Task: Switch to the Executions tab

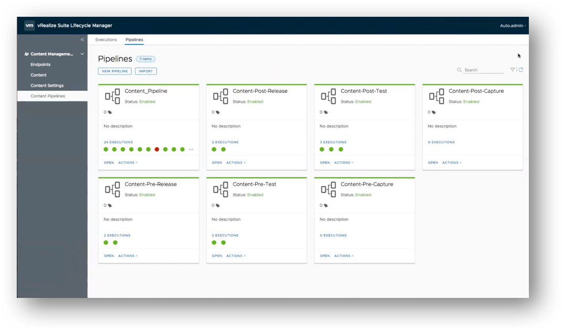Action: [x=106, y=40]
